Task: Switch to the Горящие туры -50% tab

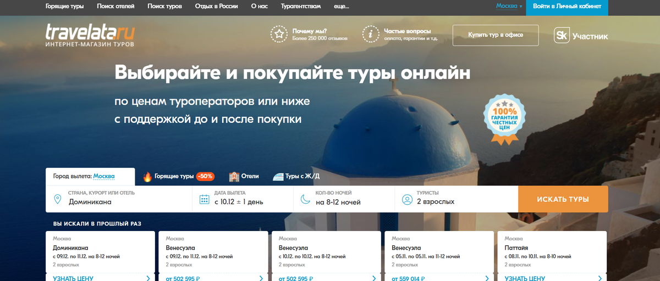Action: (179, 177)
